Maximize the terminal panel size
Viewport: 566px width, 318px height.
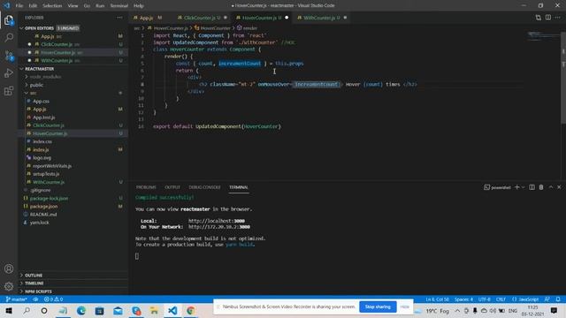tap(550, 187)
